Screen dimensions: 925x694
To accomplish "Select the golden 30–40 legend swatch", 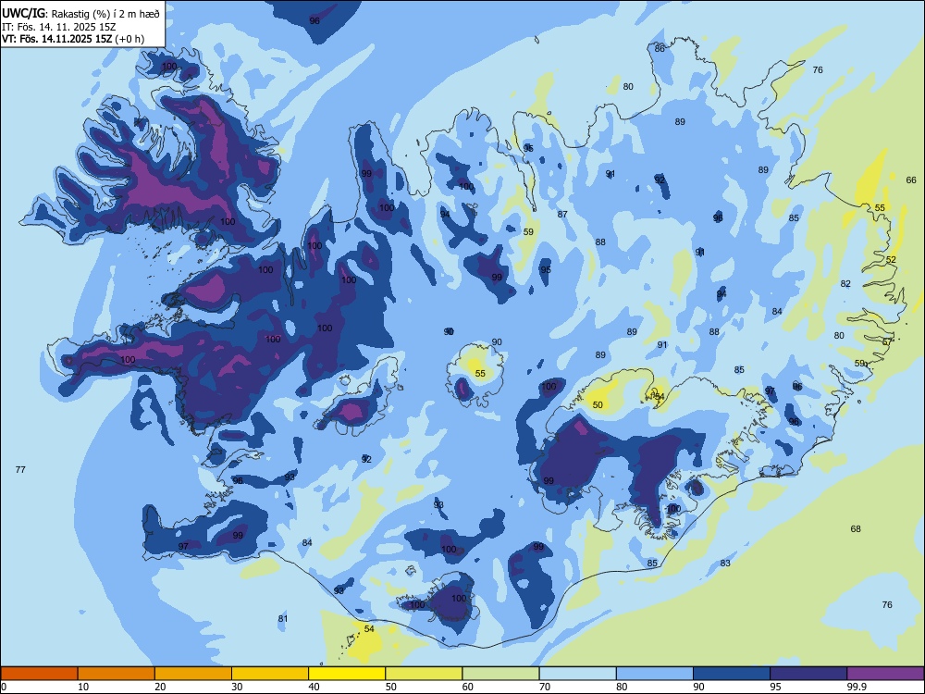I will click(270, 674).
